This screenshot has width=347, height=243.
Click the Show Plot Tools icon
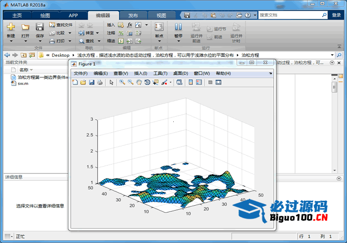(x=218, y=83)
